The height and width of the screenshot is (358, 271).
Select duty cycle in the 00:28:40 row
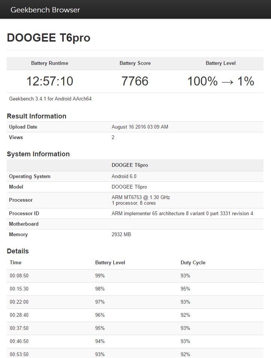coord(186,315)
